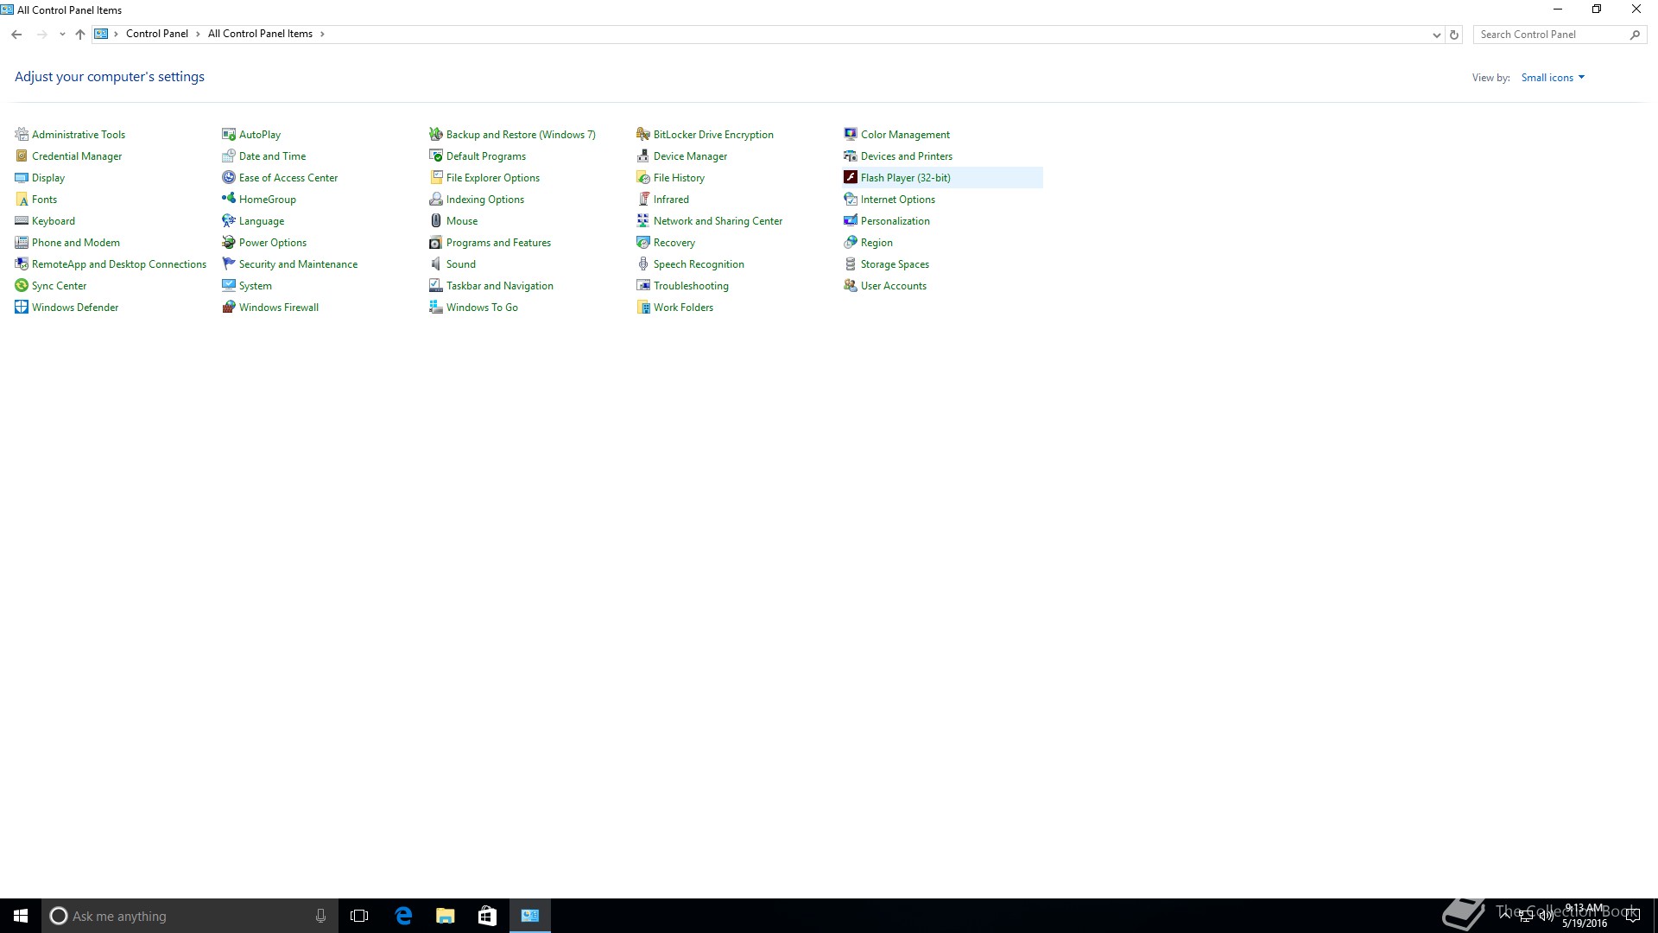Open the Flash Player (32-bit) icon
1658x933 pixels.
tap(851, 177)
